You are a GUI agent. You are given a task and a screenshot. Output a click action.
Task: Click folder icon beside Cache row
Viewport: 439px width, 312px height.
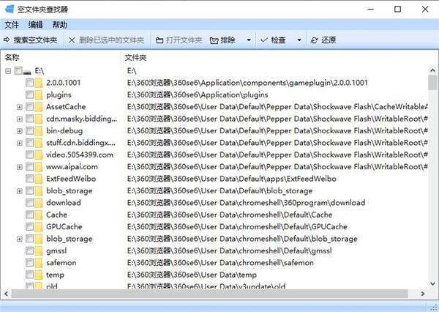[39, 215]
